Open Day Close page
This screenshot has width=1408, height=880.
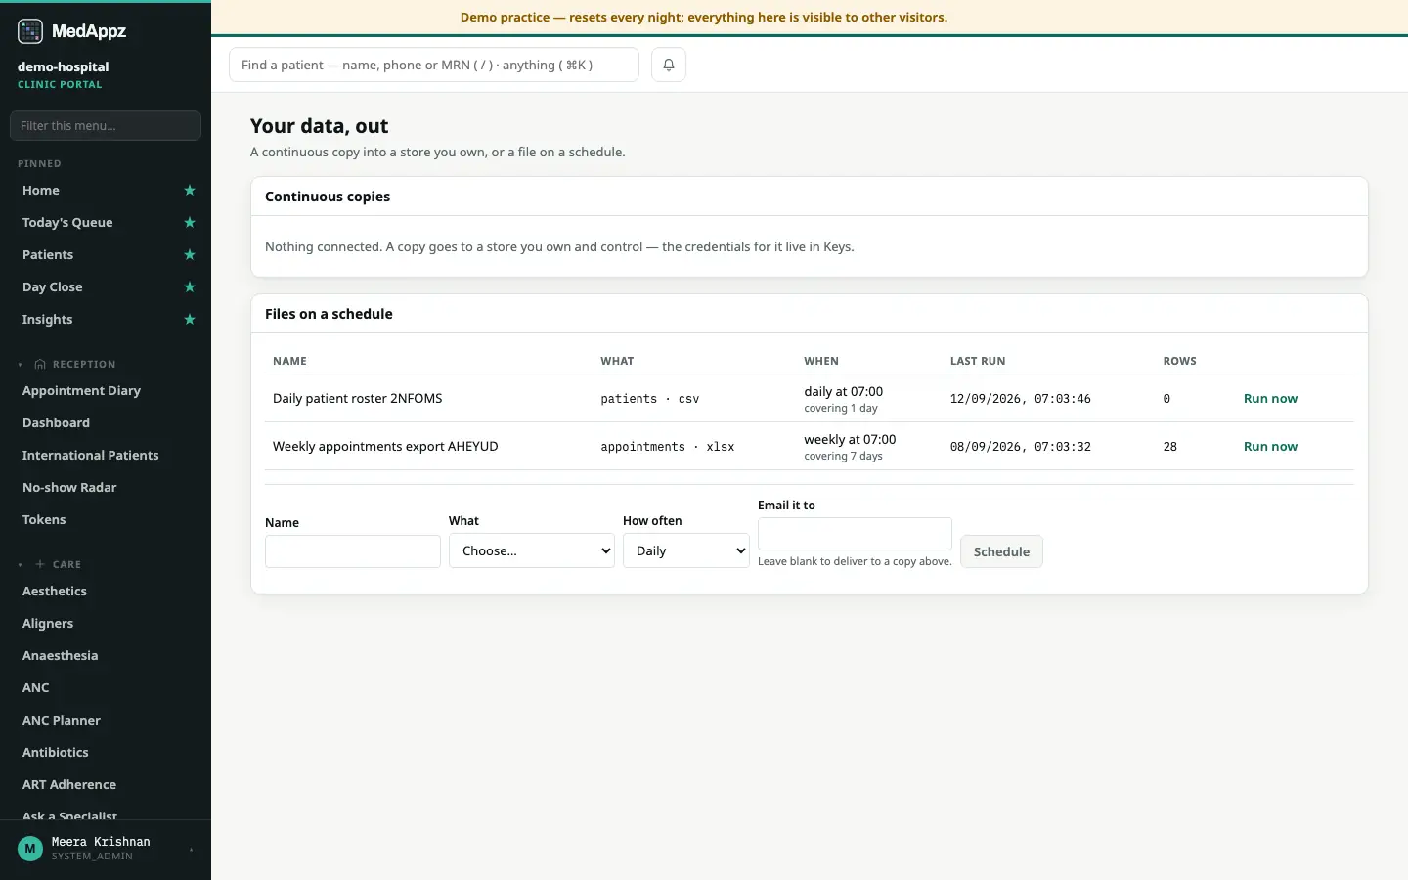pos(53,287)
